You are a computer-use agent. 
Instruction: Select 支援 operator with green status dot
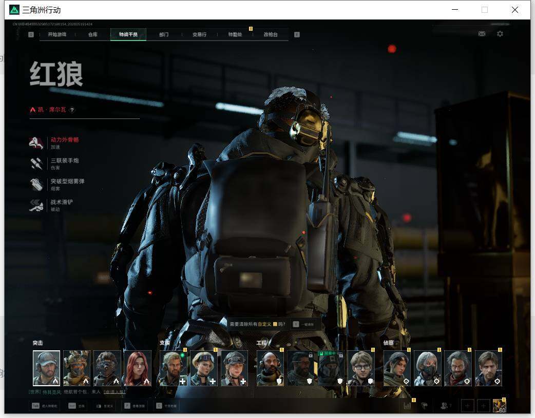click(174, 368)
